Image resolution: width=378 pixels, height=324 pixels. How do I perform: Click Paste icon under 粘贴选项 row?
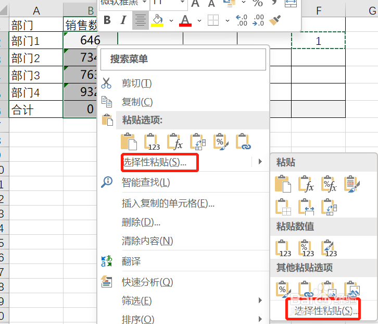click(x=129, y=141)
